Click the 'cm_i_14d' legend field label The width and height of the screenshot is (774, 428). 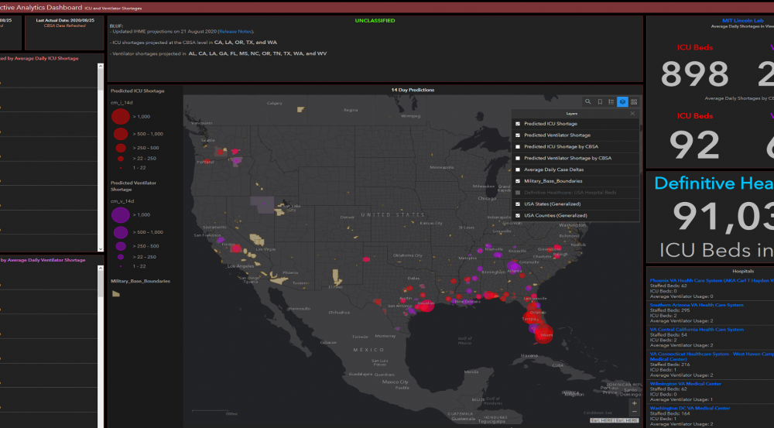pos(122,103)
